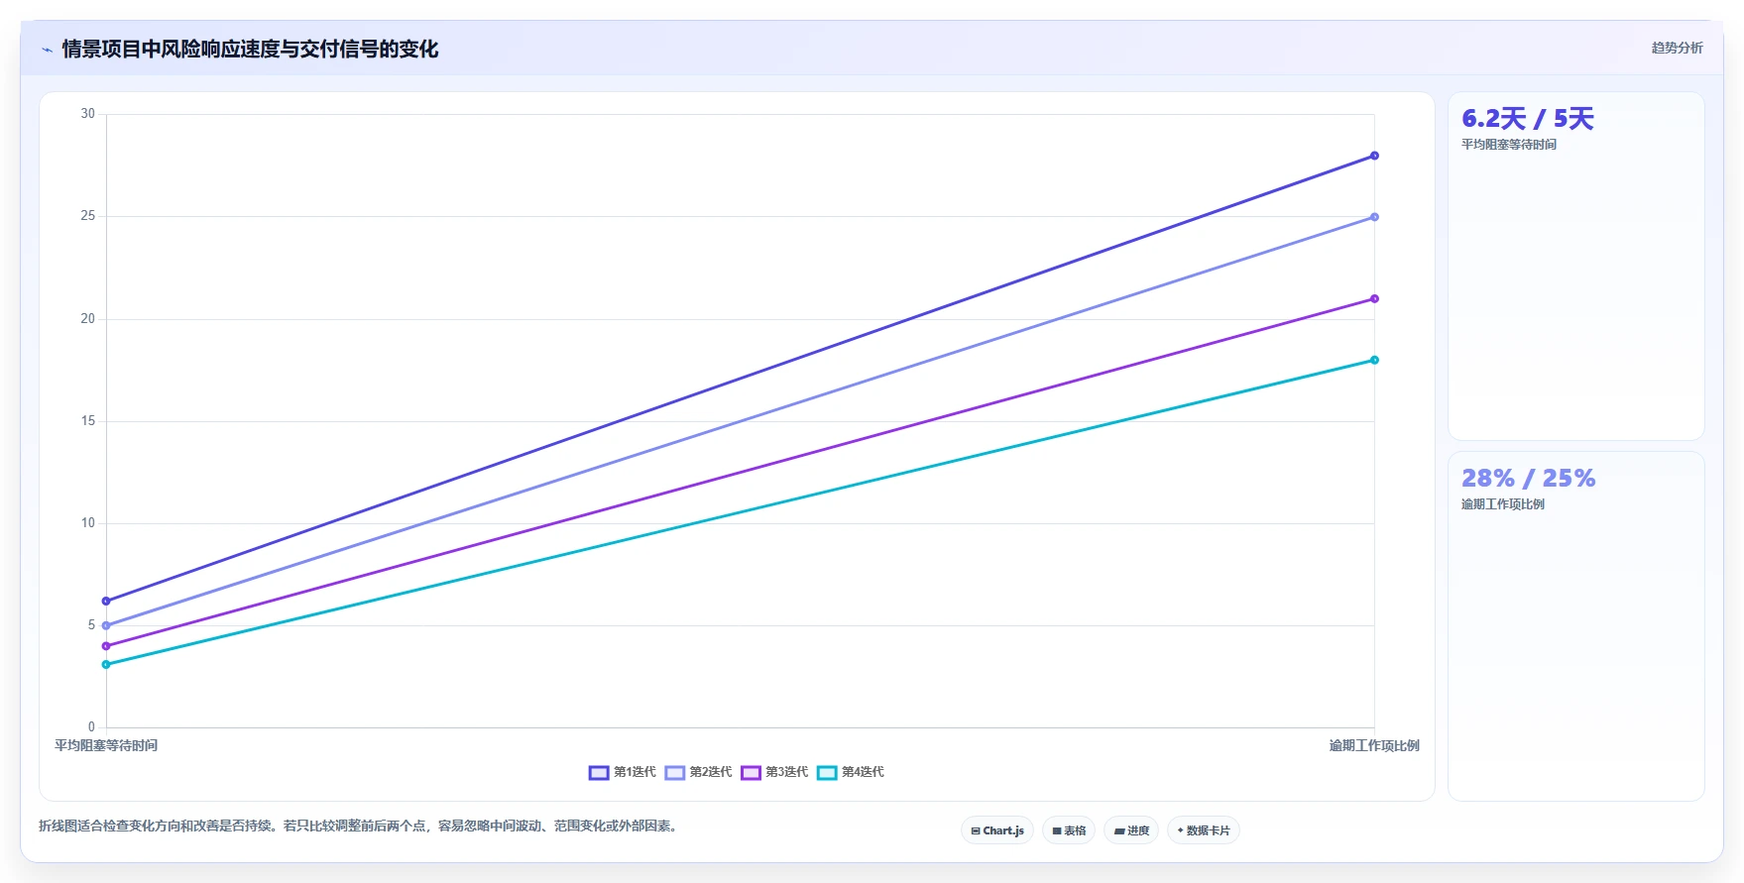Toggle the 第3迭代 legend swatch
Image resolution: width=1744 pixels, height=883 pixels.
751,773
